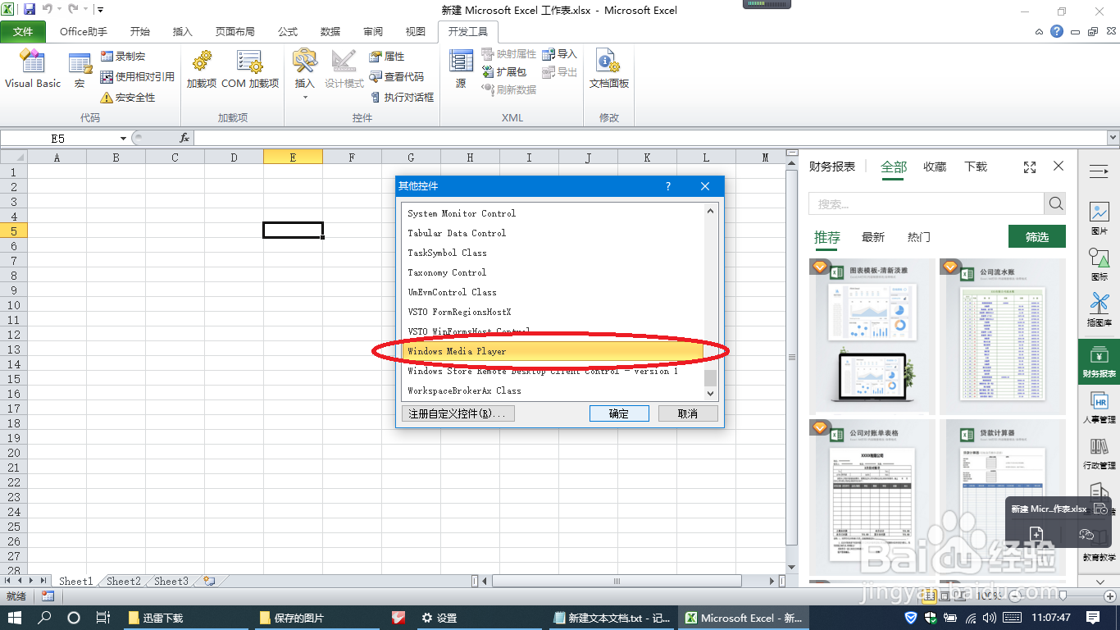Image resolution: width=1120 pixels, height=630 pixels.
Task: Click the control list scroll-up arrow
Action: pyautogui.click(x=710, y=211)
